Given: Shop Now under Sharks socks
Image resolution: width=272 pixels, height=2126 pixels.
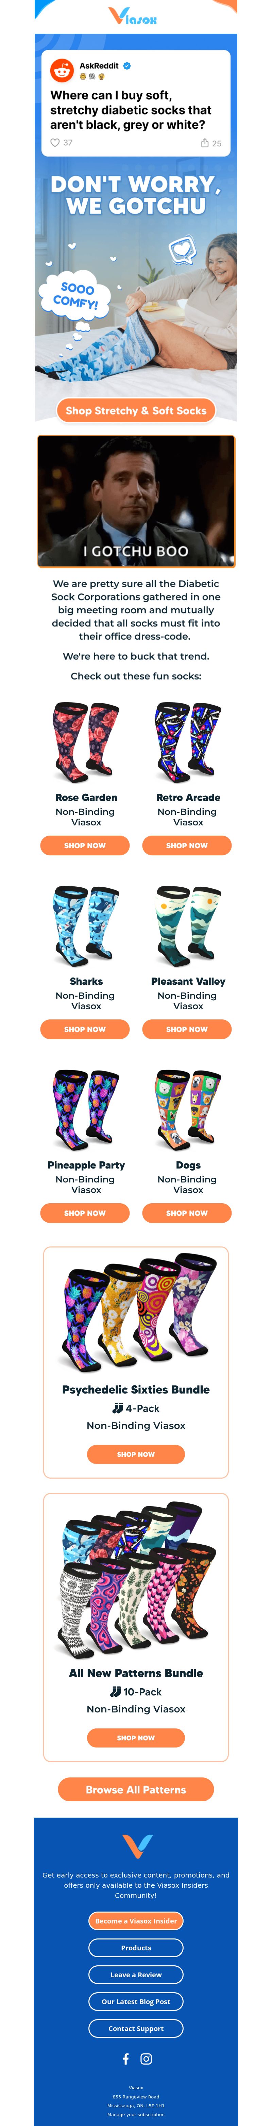Looking at the screenshot, I should 85,1029.
